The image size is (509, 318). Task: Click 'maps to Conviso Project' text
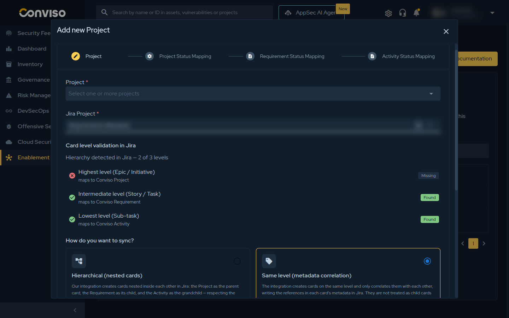coord(104,180)
